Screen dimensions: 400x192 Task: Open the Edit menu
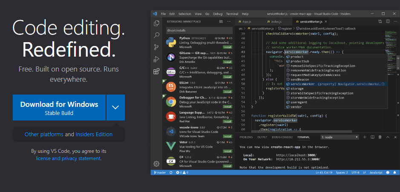172,14
